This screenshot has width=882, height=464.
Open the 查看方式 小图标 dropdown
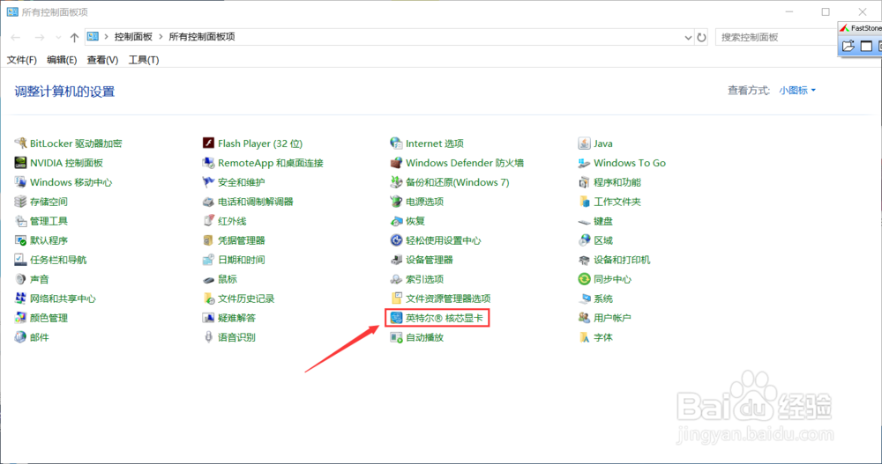(797, 91)
